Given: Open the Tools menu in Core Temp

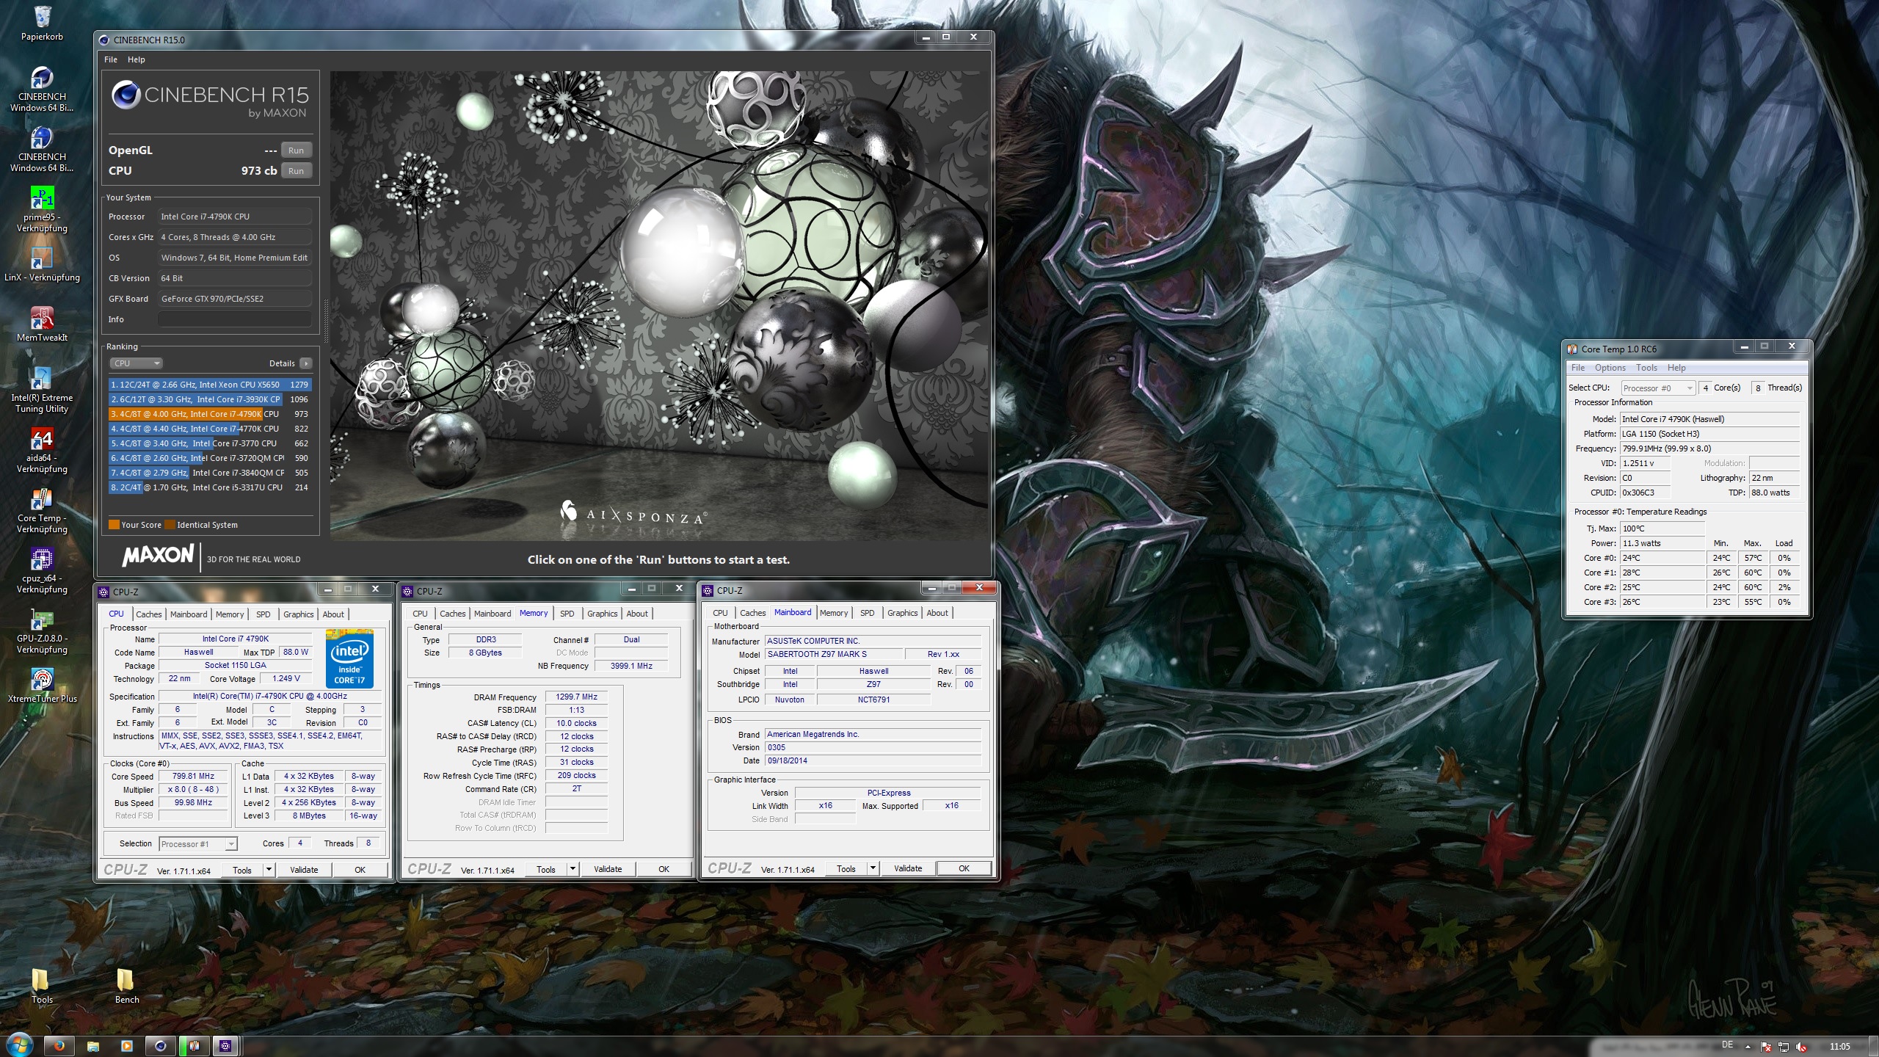Looking at the screenshot, I should click(1646, 368).
